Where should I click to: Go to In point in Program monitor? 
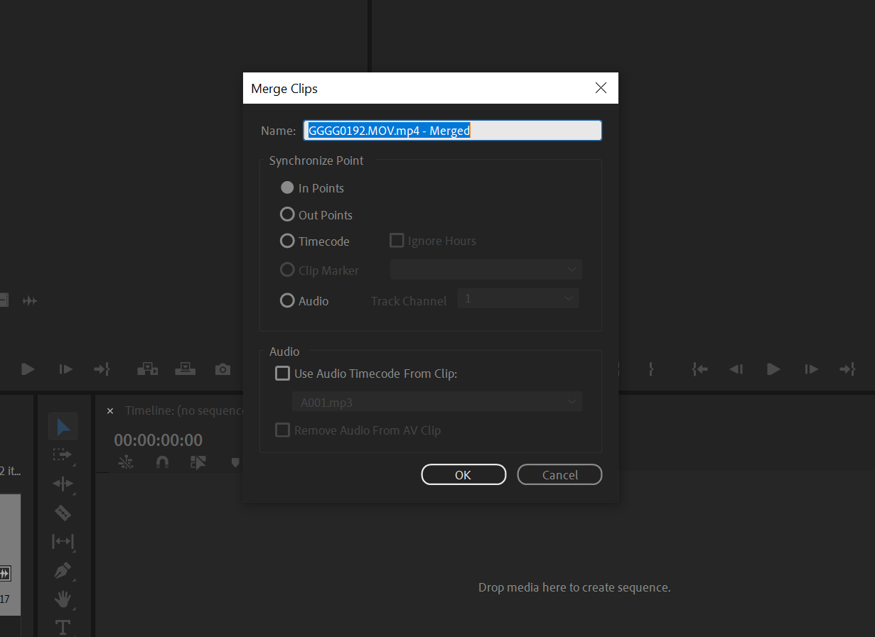tap(700, 369)
